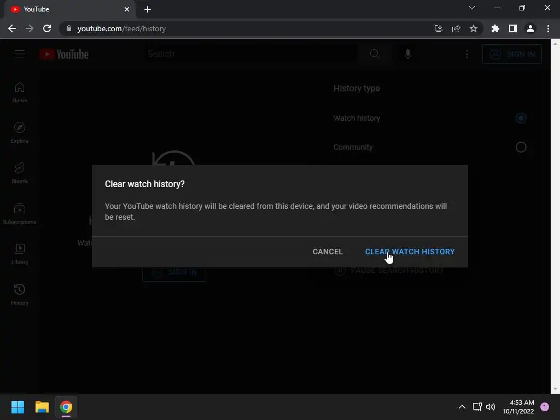Cancel the clear watch history dialog

pos(328,252)
